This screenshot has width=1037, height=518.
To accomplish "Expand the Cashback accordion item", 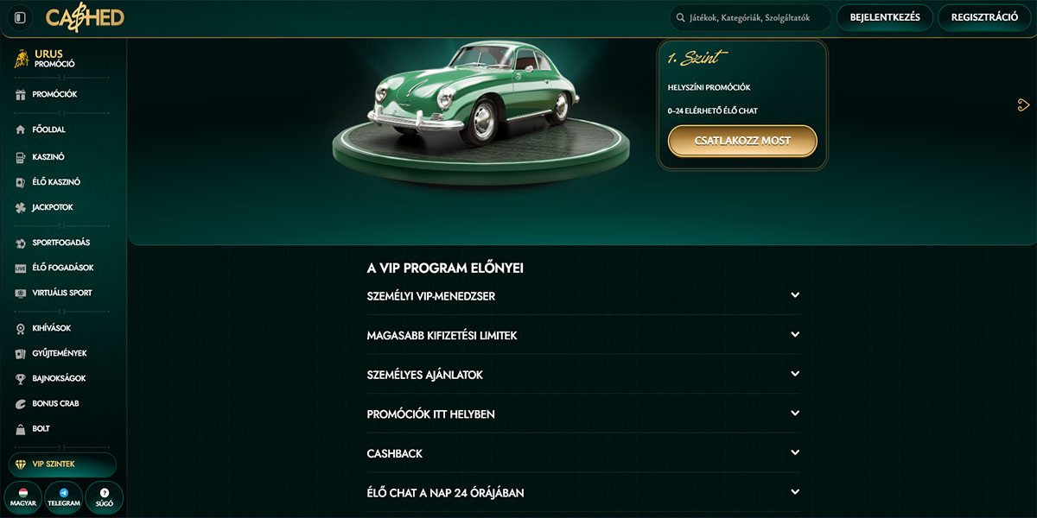I will click(x=583, y=453).
